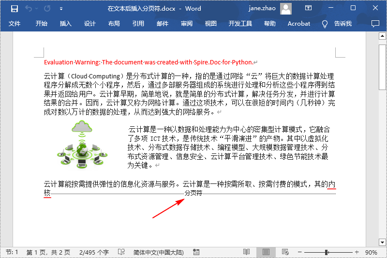Open word count 2/495 个字
The height and width of the screenshot is (258, 387).
[x=94, y=252]
